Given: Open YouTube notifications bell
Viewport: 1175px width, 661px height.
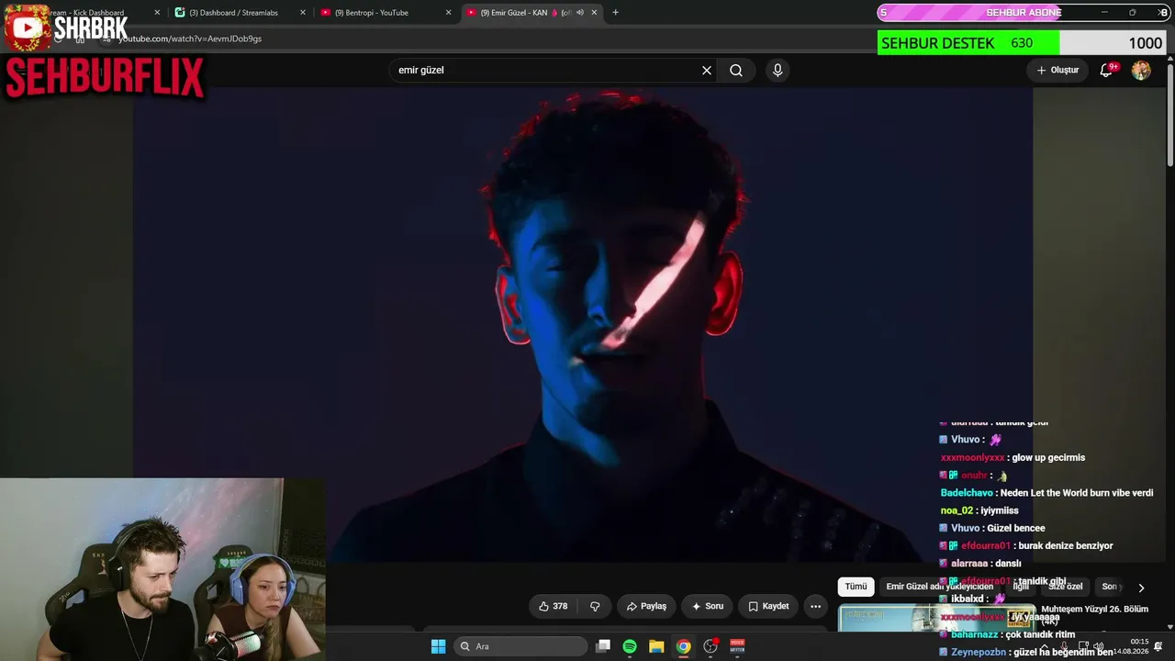Looking at the screenshot, I should pos(1106,70).
